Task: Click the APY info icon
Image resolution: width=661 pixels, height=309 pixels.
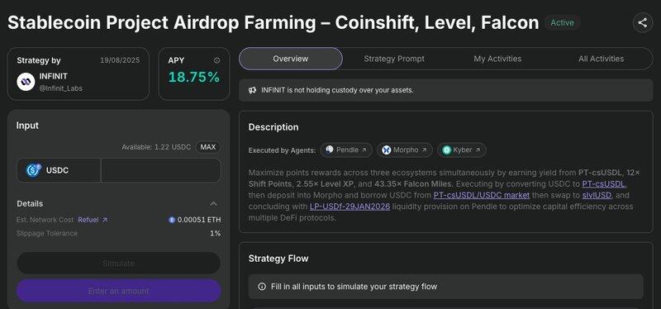Action: click(x=216, y=60)
